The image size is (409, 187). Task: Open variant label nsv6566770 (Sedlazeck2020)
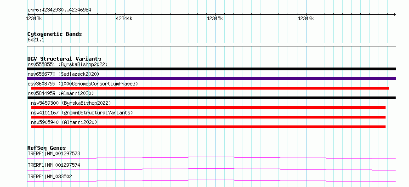(x=63, y=74)
